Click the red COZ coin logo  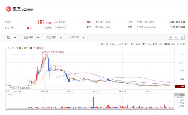(8, 9)
